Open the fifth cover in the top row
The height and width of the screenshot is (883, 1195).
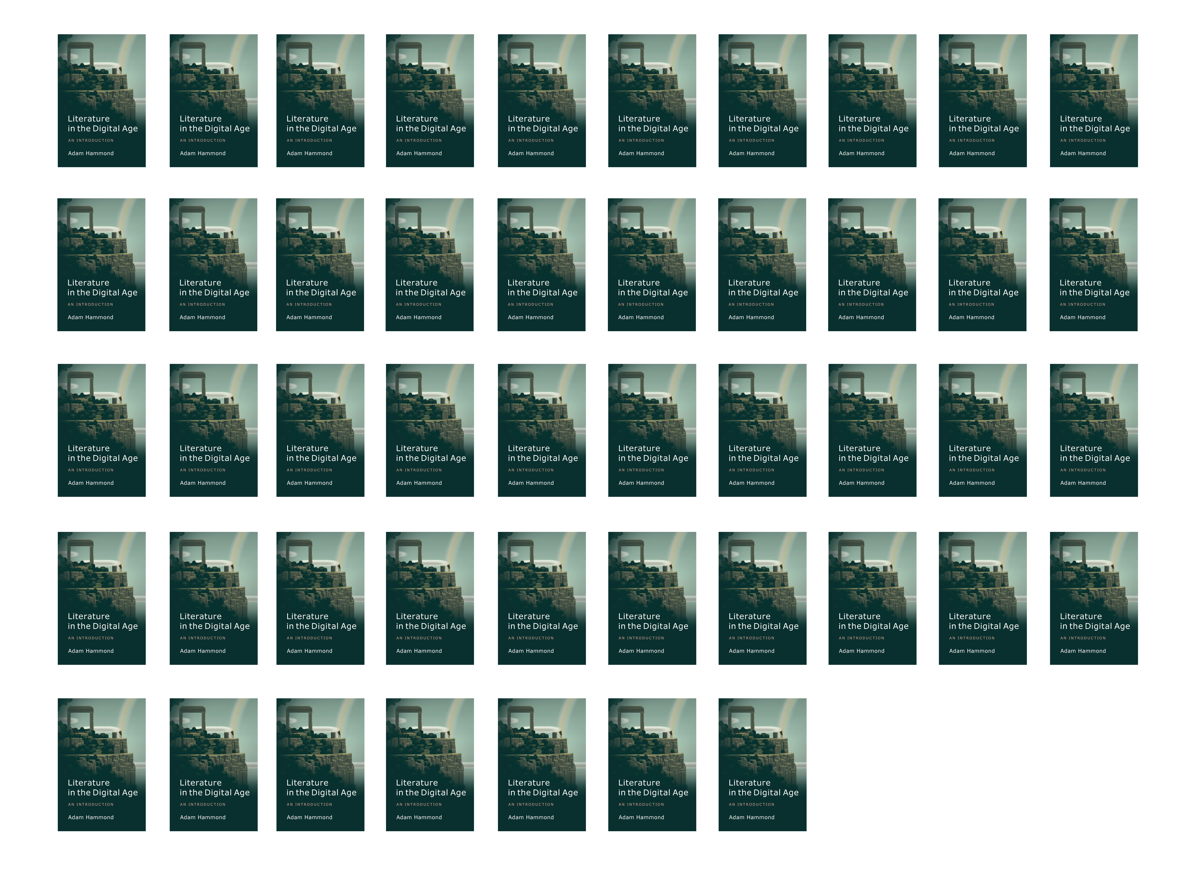[542, 100]
